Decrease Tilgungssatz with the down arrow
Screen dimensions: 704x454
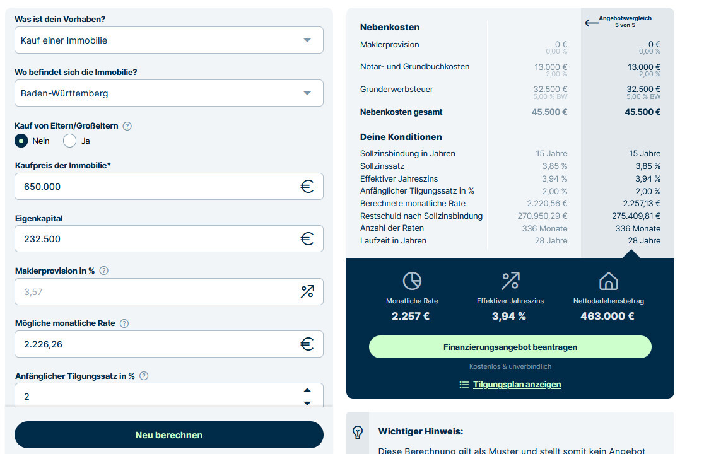[x=307, y=402]
